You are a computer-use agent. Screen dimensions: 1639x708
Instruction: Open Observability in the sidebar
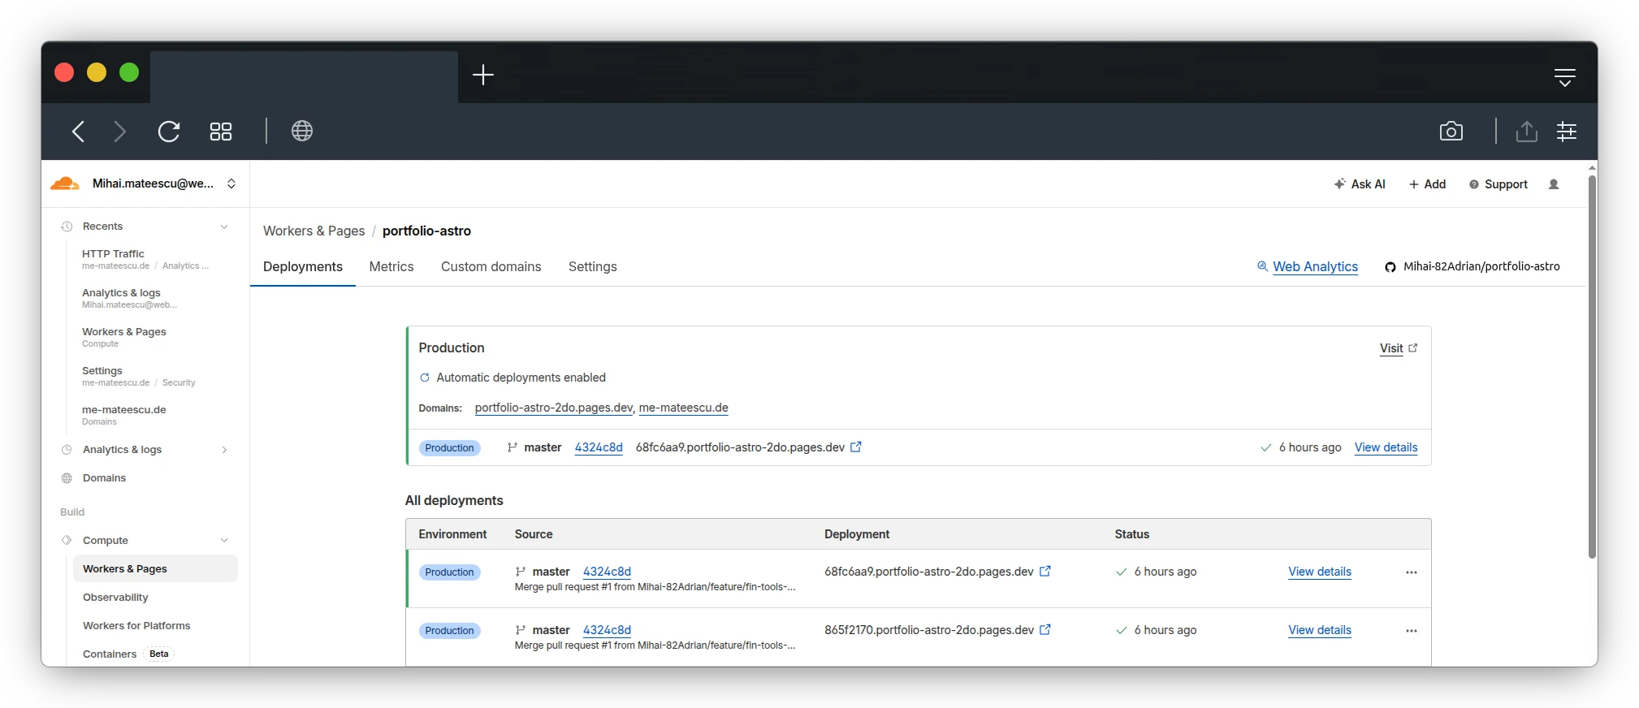tap(115, 598)
